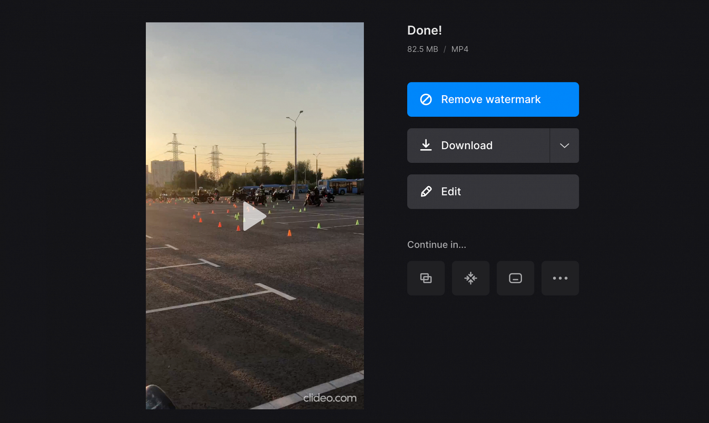
Task: Click the MP4 format label
Action: 460,49
